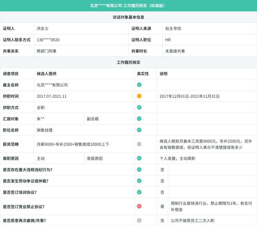
Task: Click the orange warning icon for 供职时间
Action: 139,96
